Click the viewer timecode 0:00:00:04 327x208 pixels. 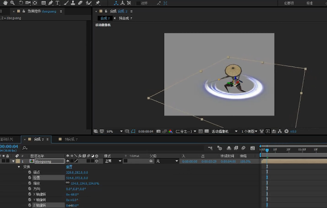coord(146,132)
